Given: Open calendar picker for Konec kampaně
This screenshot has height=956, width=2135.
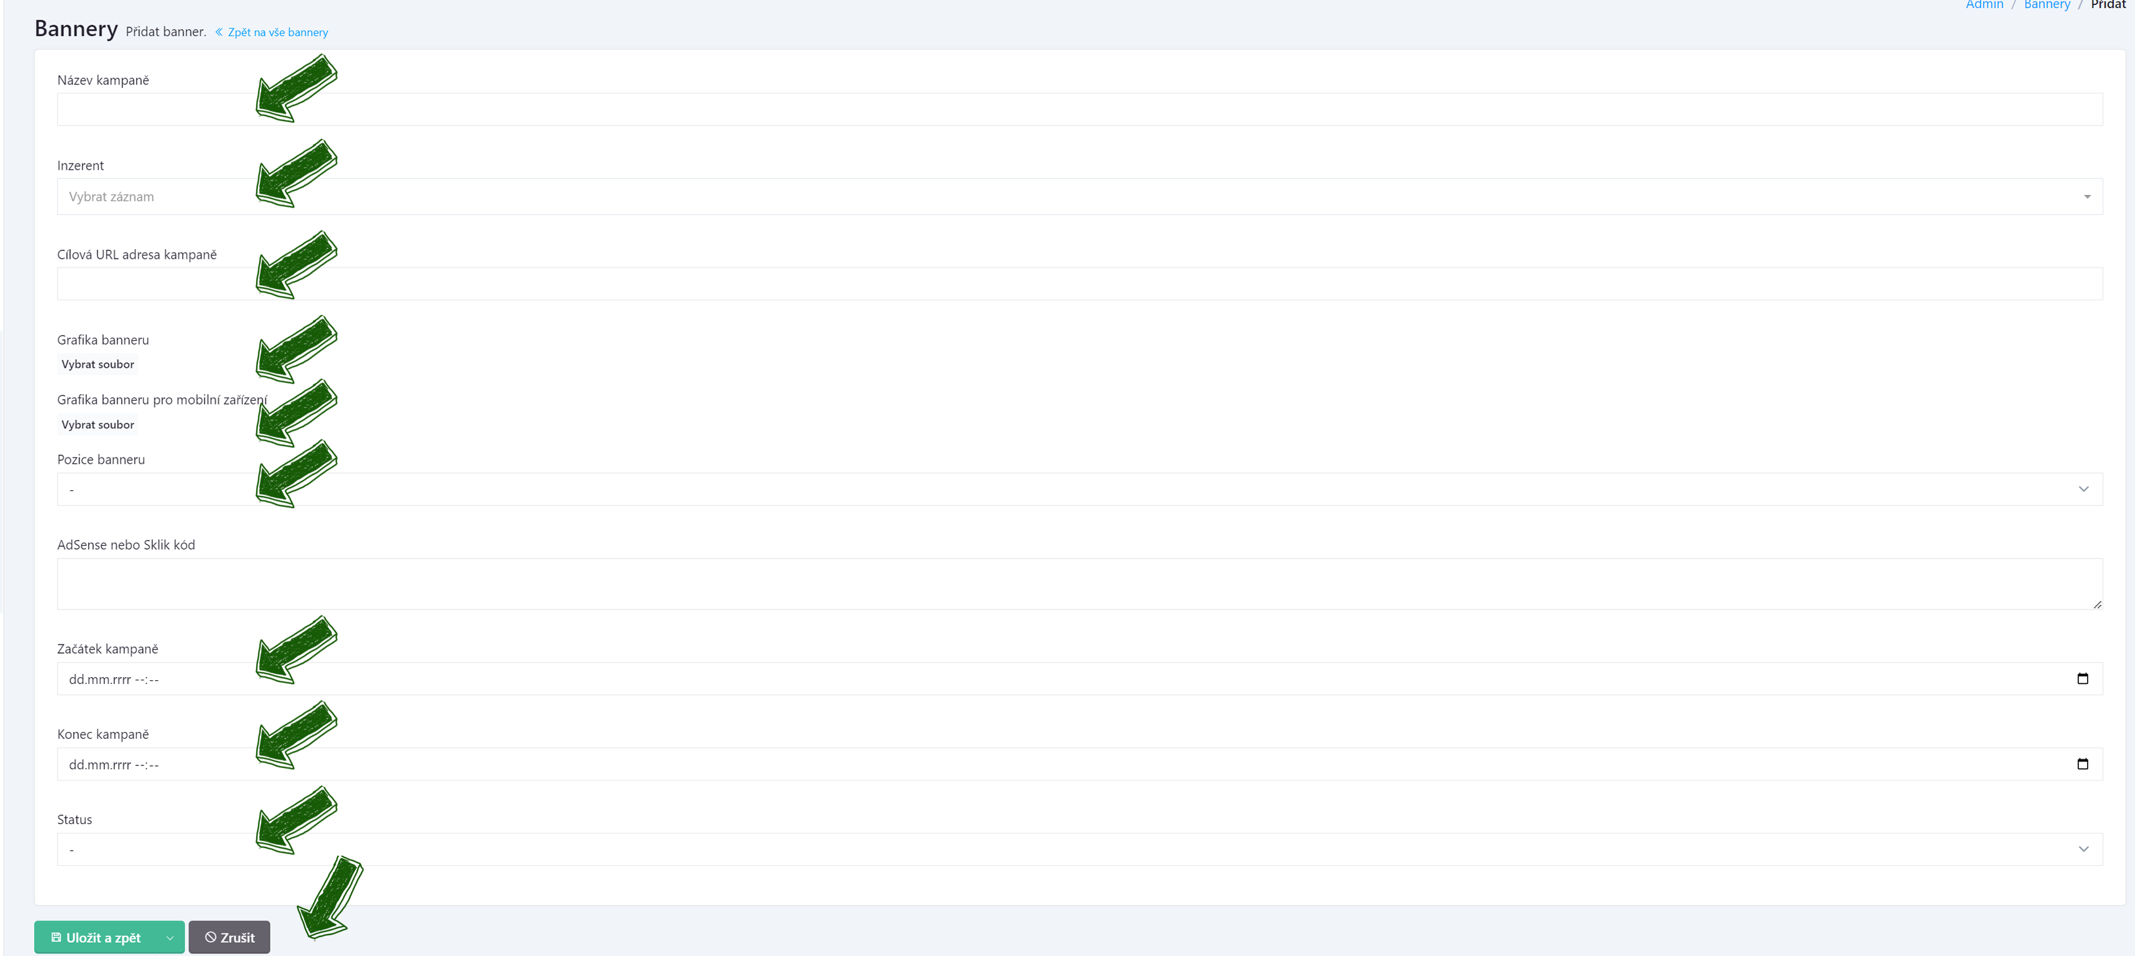Looking at the screenshot, I should pos(2082,764).
